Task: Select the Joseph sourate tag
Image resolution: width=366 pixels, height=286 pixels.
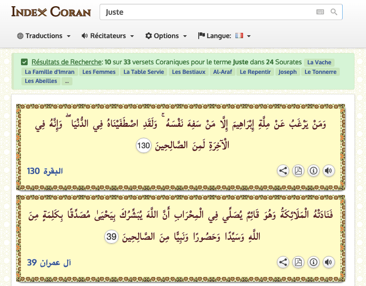Action: pos(287,72)
